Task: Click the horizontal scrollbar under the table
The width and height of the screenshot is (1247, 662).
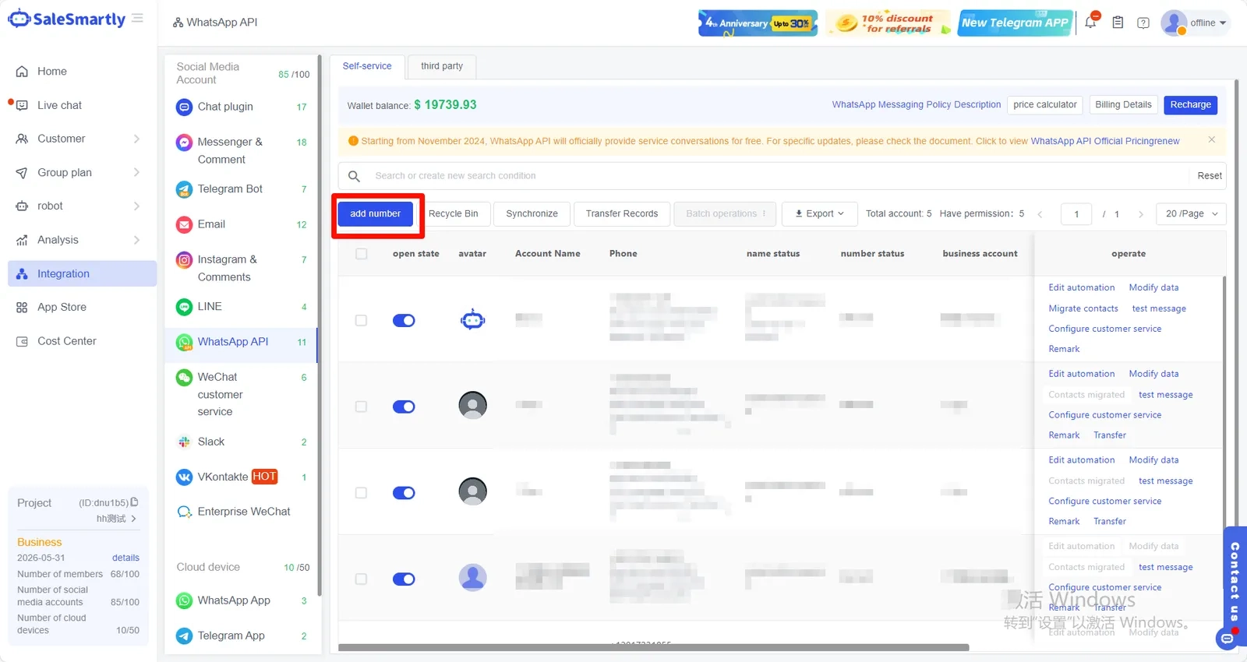Action: point(653,647)
